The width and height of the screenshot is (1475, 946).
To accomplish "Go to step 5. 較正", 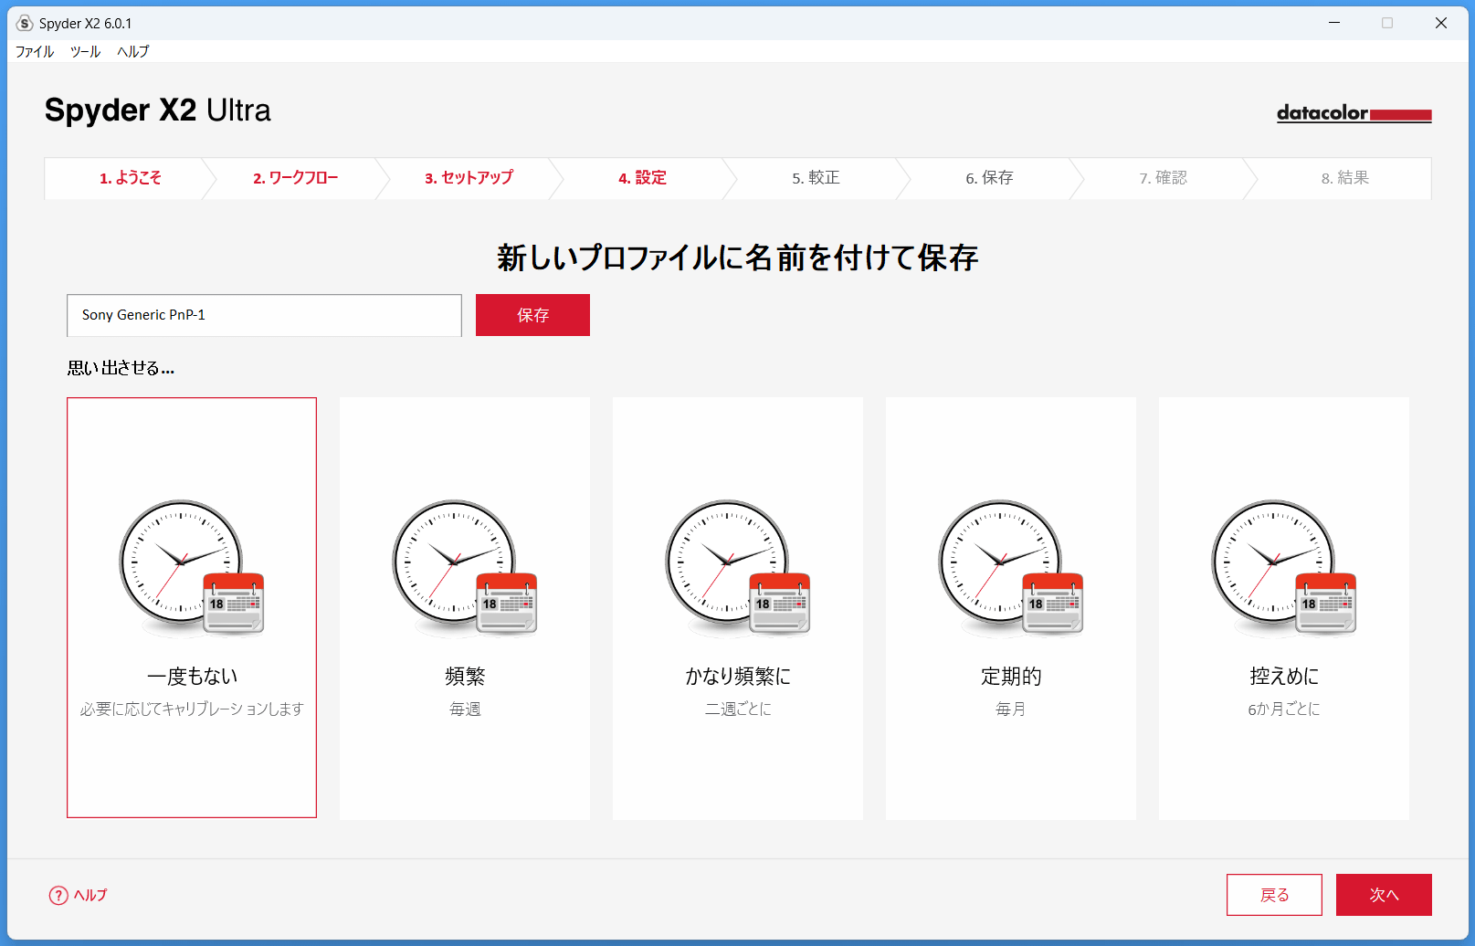I will pos(816,178).
